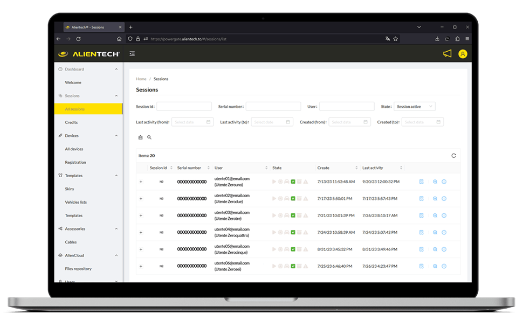Click the Session Id input field
The width and height of the screenshot is (523, 327).
184,107
